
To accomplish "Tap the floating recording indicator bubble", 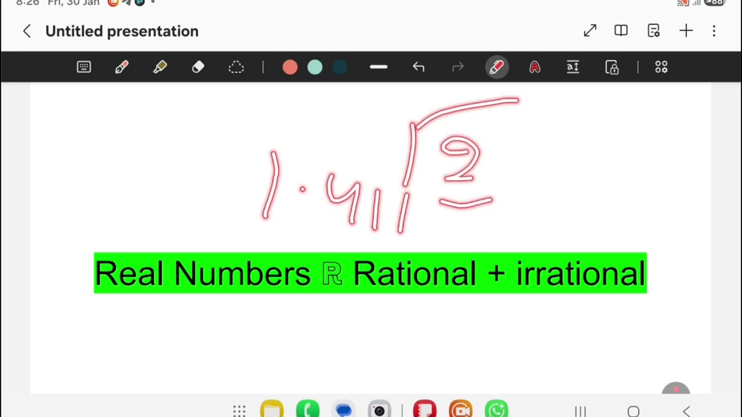I will [x=676, y=389].
